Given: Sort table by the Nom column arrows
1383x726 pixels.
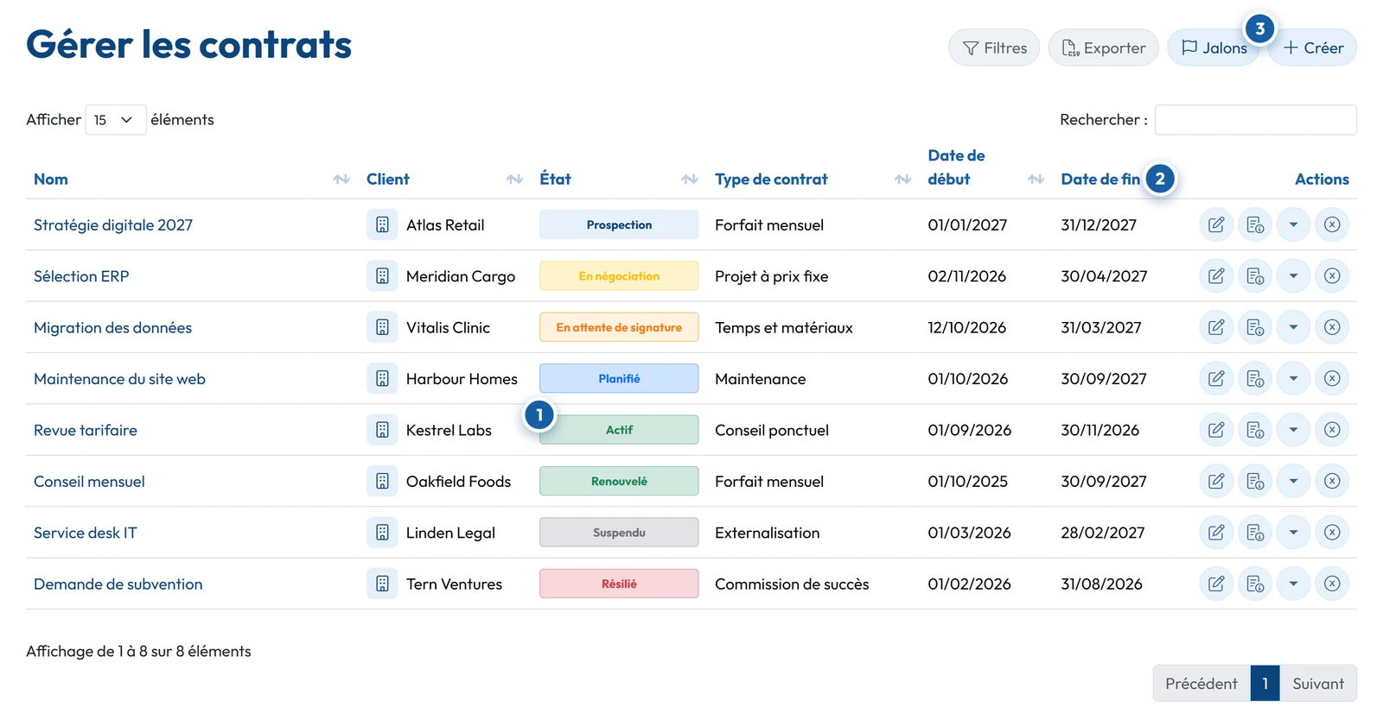Looking at the screenshot, I should (x=341, y=180).
